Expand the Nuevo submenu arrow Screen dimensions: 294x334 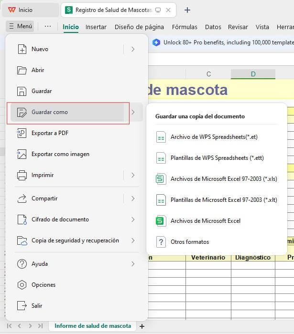(x=133, y=49)
